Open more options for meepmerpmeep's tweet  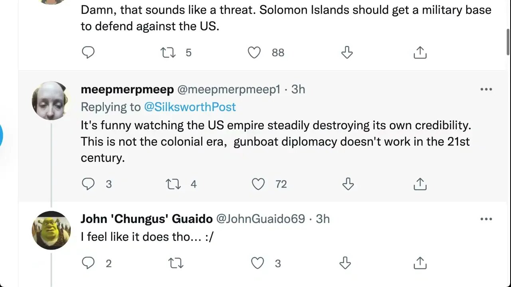click(486, 89)
